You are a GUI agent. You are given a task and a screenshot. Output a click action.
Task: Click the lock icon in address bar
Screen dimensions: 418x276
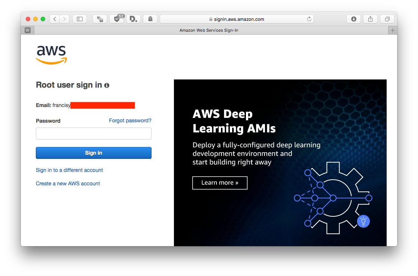211,19
